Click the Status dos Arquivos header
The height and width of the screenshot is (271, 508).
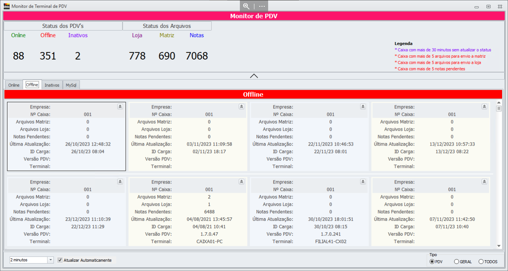pos(167,26)
